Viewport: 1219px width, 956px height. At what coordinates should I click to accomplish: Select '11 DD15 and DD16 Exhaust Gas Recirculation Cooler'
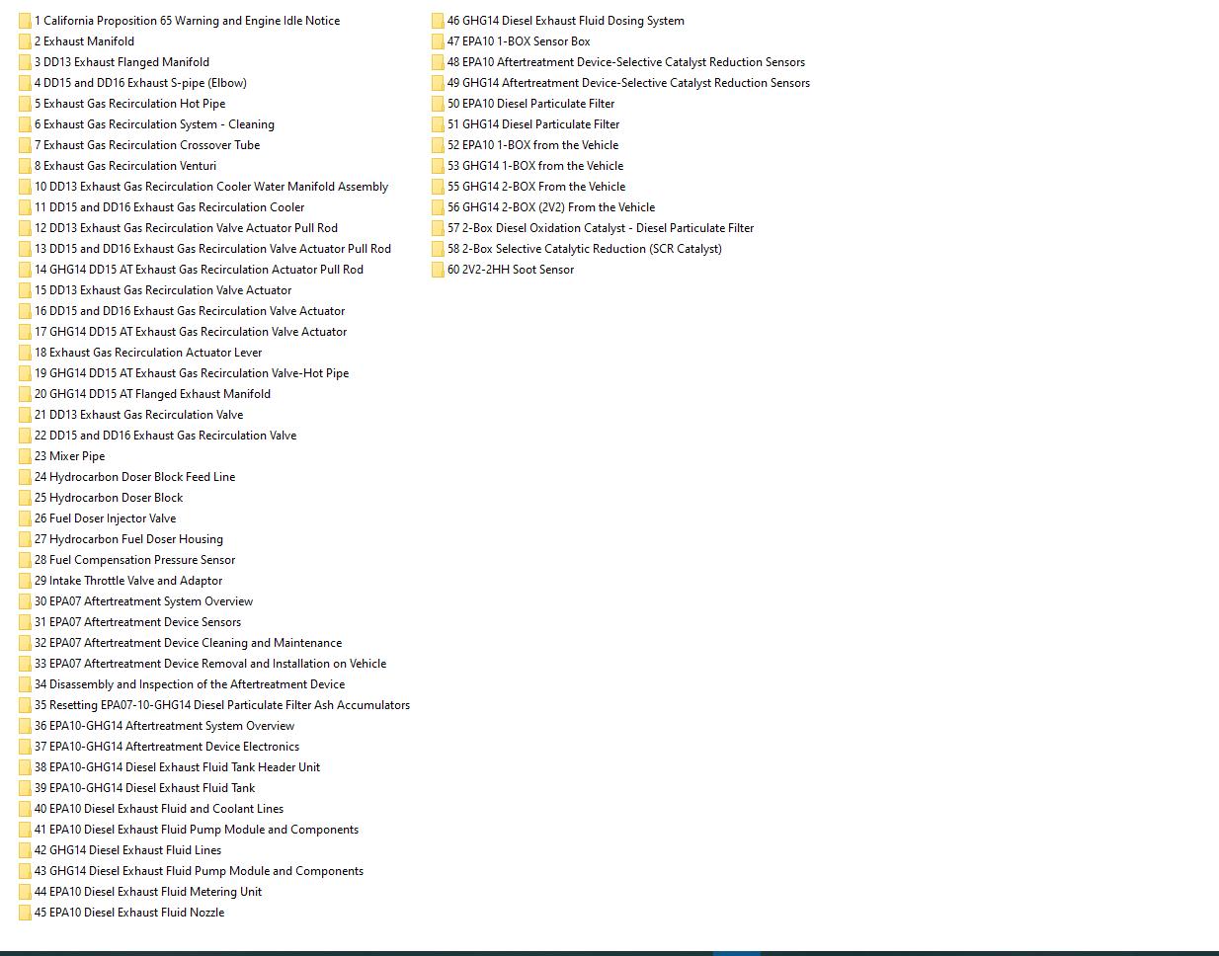(170, 207)
